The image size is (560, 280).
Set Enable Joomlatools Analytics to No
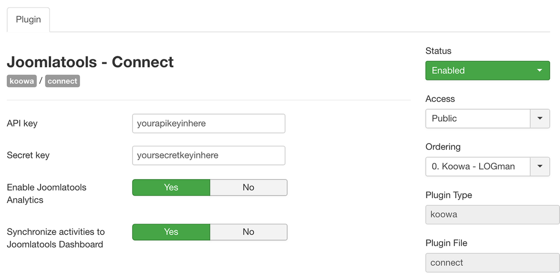248,188
